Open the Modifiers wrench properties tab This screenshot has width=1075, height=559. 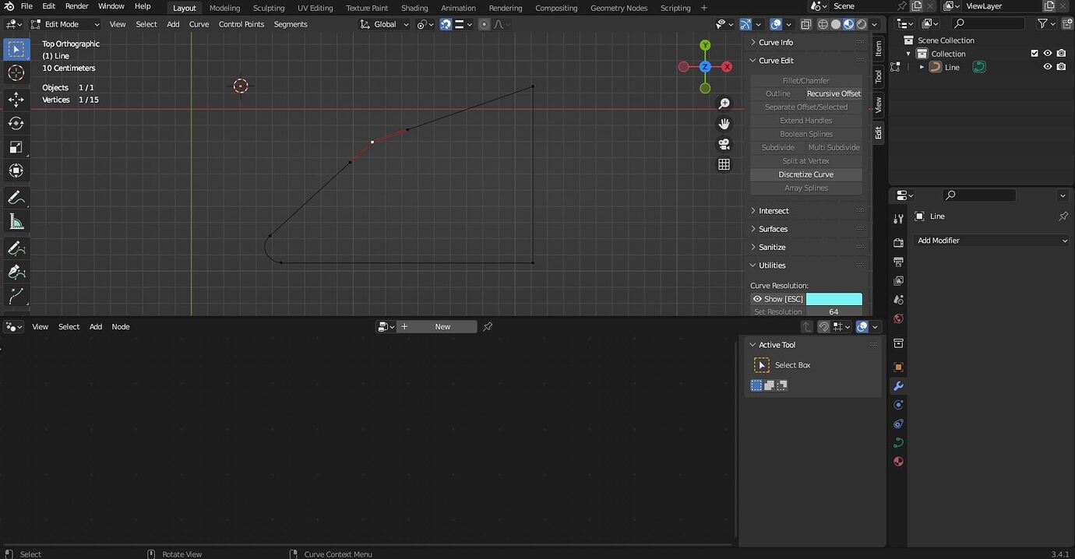[898, 386]
